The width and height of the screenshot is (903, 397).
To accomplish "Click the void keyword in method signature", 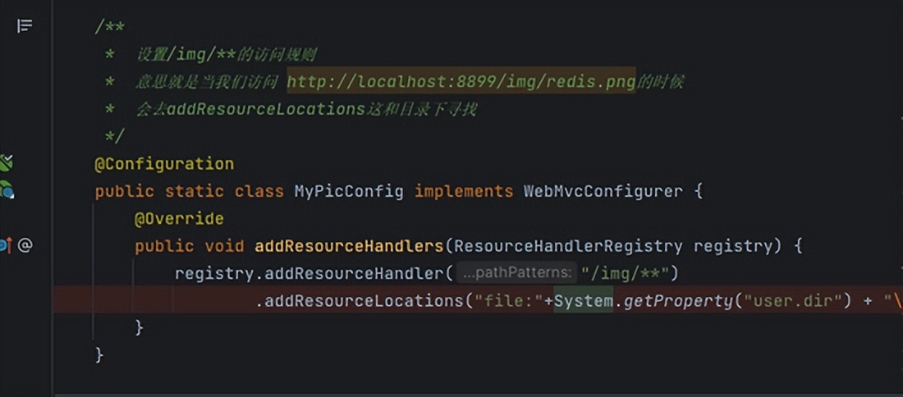I will click(224, 246).
